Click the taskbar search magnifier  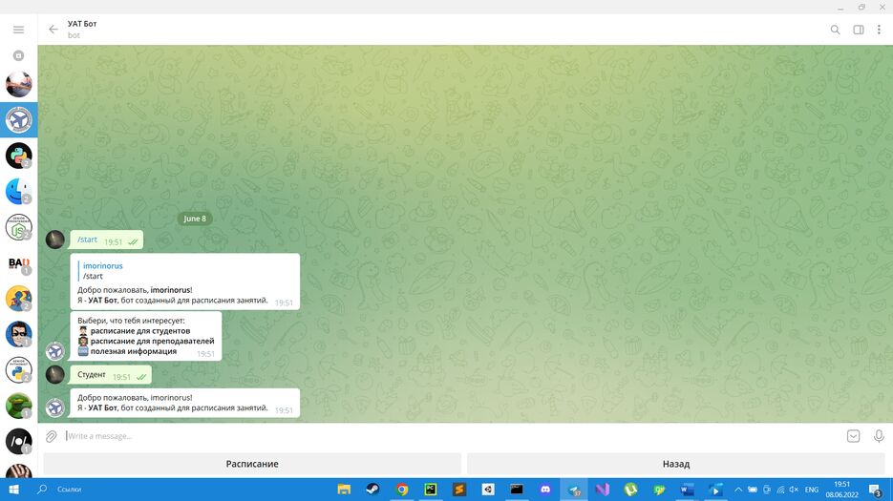(x=42, y=490)
